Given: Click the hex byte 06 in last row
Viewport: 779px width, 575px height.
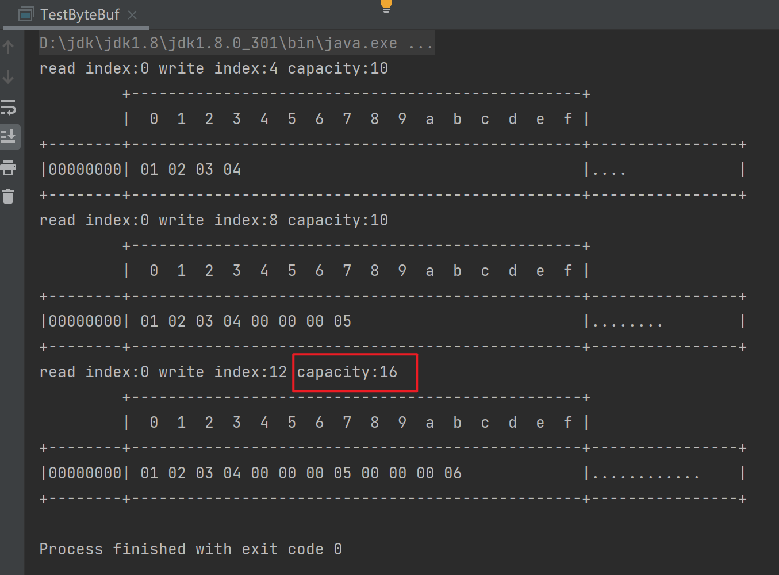Looking at the screenshot, I should point(452,473).
